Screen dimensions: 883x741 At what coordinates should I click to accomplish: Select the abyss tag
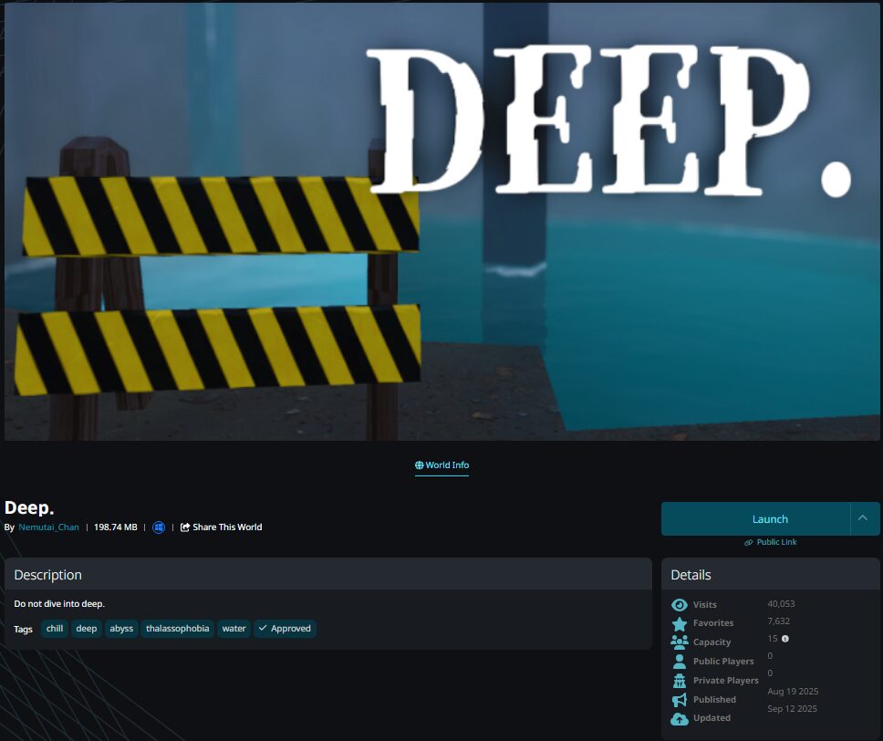[x=121, y=629]
